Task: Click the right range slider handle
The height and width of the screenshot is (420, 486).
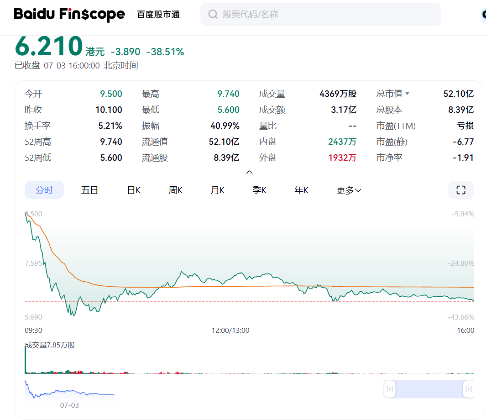Action: click(x=468, y=388)
